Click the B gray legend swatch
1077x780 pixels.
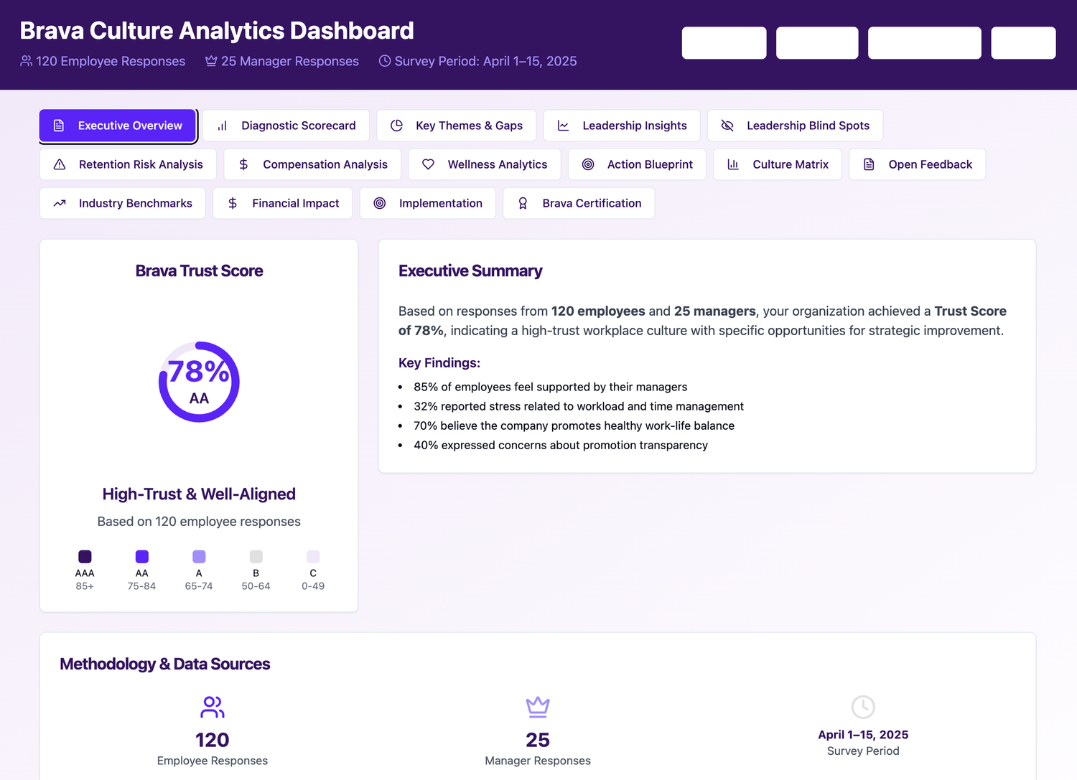[x=256, y=557]
